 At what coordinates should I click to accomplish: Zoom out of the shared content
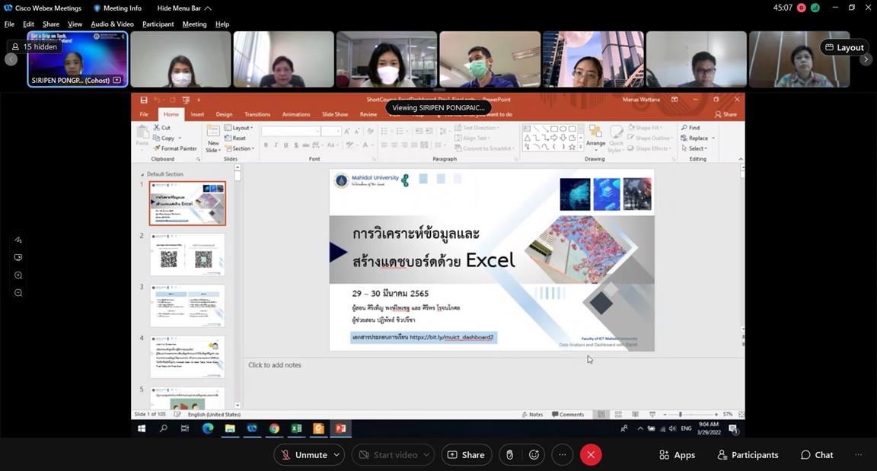[x=18, y=293]
